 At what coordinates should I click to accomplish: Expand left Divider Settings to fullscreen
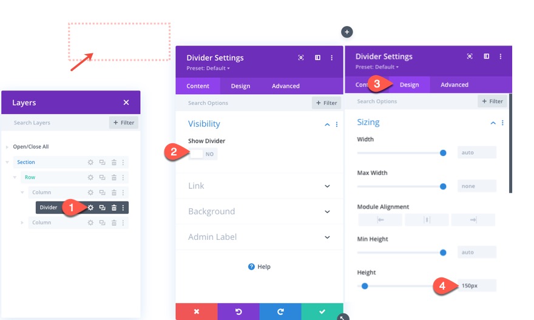tap(301, 58)
